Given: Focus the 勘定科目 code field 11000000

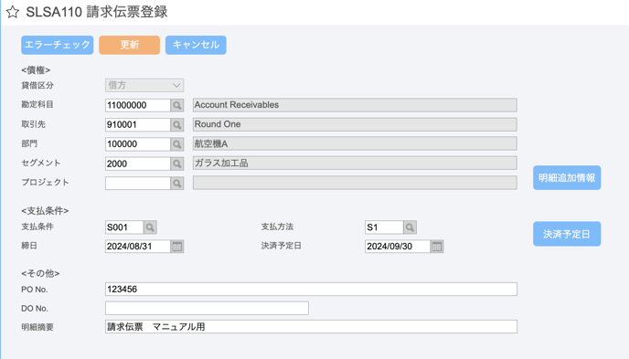Looking at the screenshot, I should tap(138, 105).
